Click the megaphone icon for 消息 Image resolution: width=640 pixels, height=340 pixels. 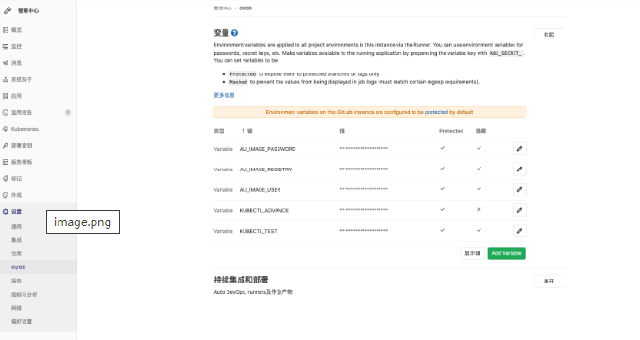6,63
